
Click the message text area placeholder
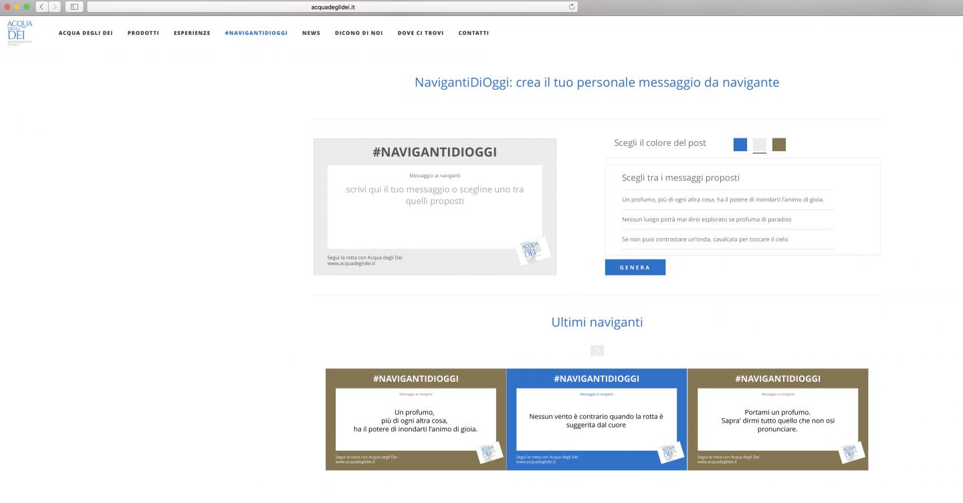tap(435, 195)
